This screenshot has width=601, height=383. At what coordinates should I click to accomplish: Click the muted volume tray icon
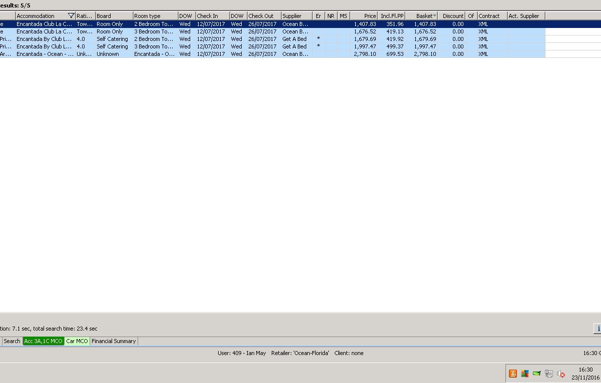coord(561,374)
